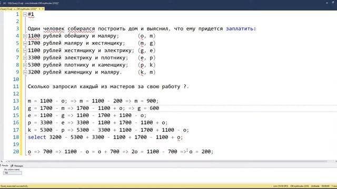Collapse the outline block at line 5
Image resolution: width=337 pixels, height=189 pixels.
coord(25,43)
